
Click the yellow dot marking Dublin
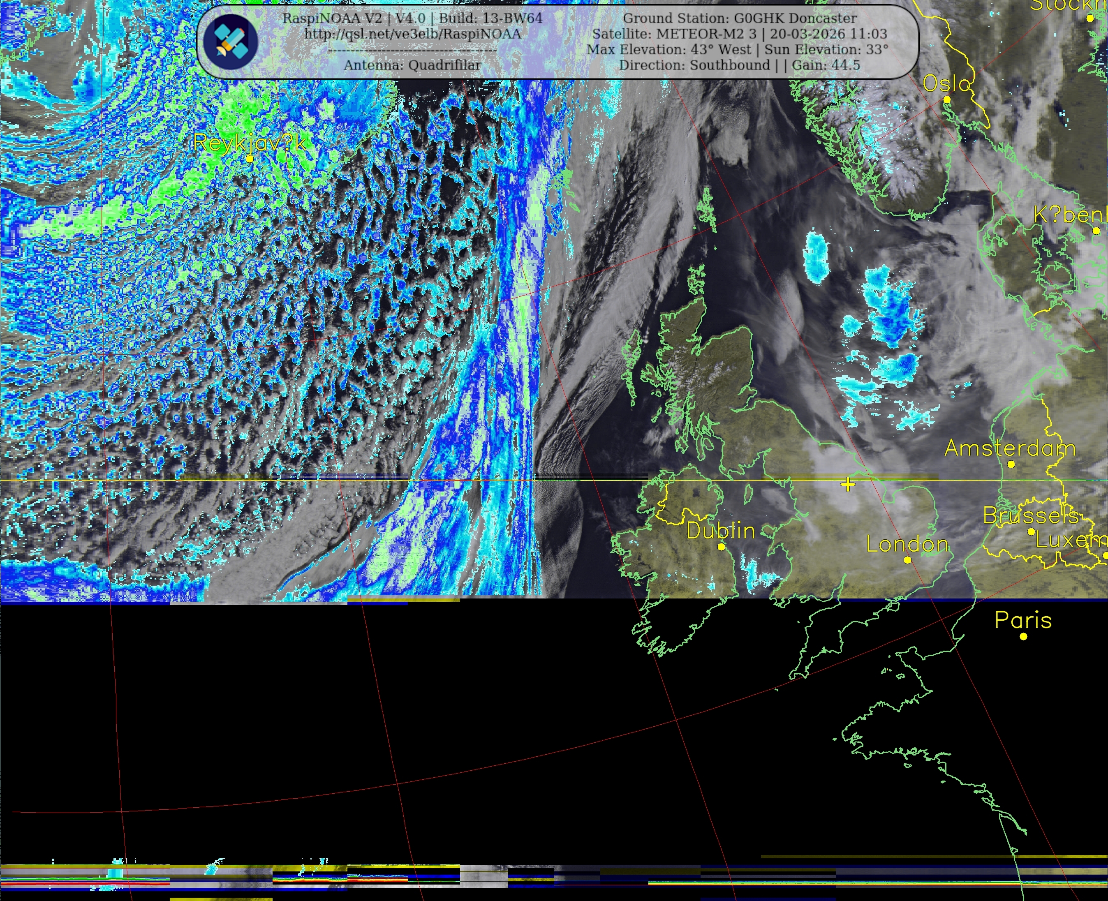pyautogui.click(x=721, y=547)
